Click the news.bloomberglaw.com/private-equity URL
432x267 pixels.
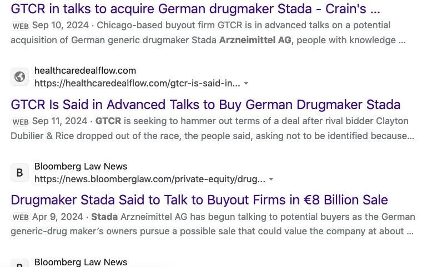tap(150, 179)
